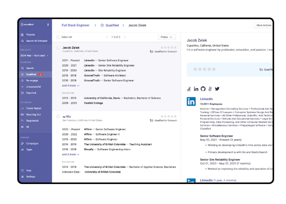Click the Re-engage cycle icon
The image size is (286, 204).
(22, 81)
